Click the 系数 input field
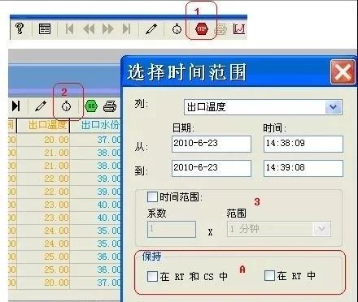358x302 pixels. (x=172, y=229)
